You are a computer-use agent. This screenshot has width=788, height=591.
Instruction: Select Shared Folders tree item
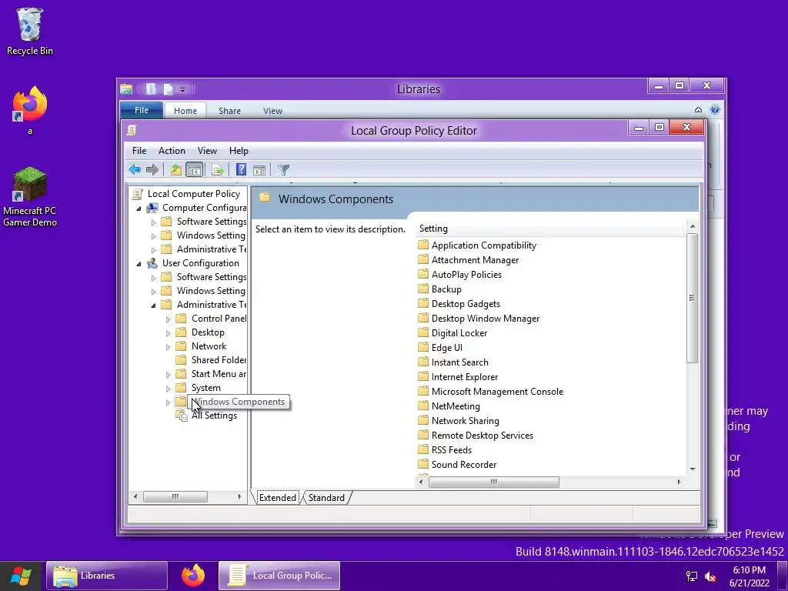coord(211,360)
